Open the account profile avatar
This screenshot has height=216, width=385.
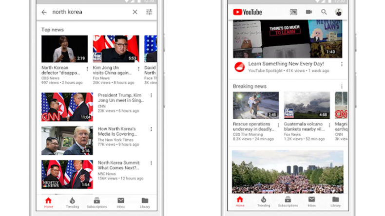(x=339, y=12)
